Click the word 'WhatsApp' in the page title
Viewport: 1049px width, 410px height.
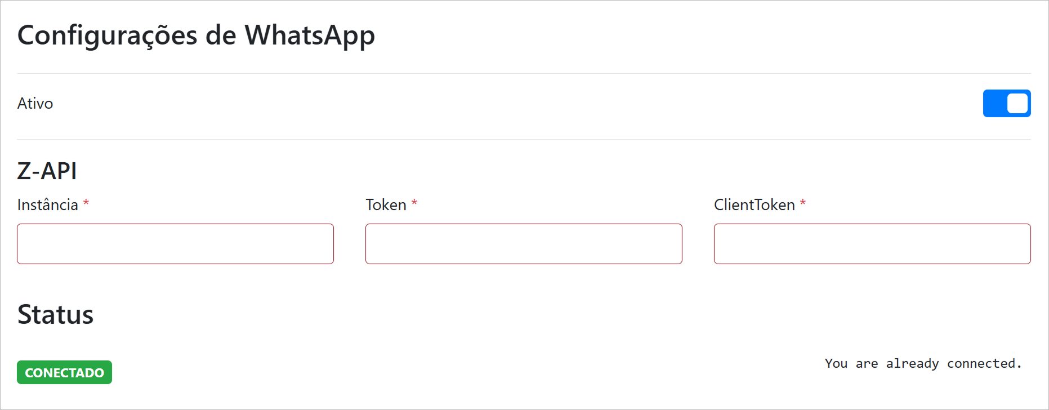click(310, 35)
